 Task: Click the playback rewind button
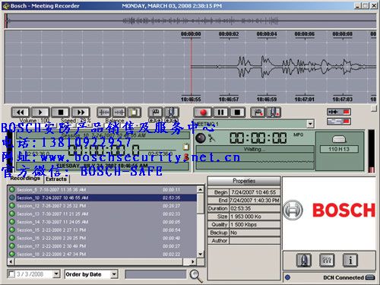coord(21,112)
